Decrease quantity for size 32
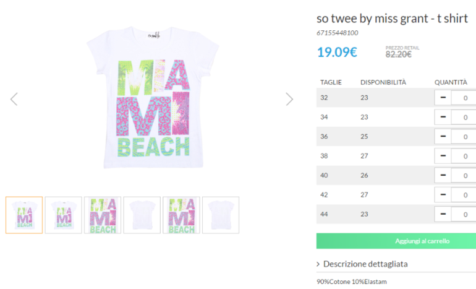The width and height of the screenshot is (476, 289). coord(443,98)
